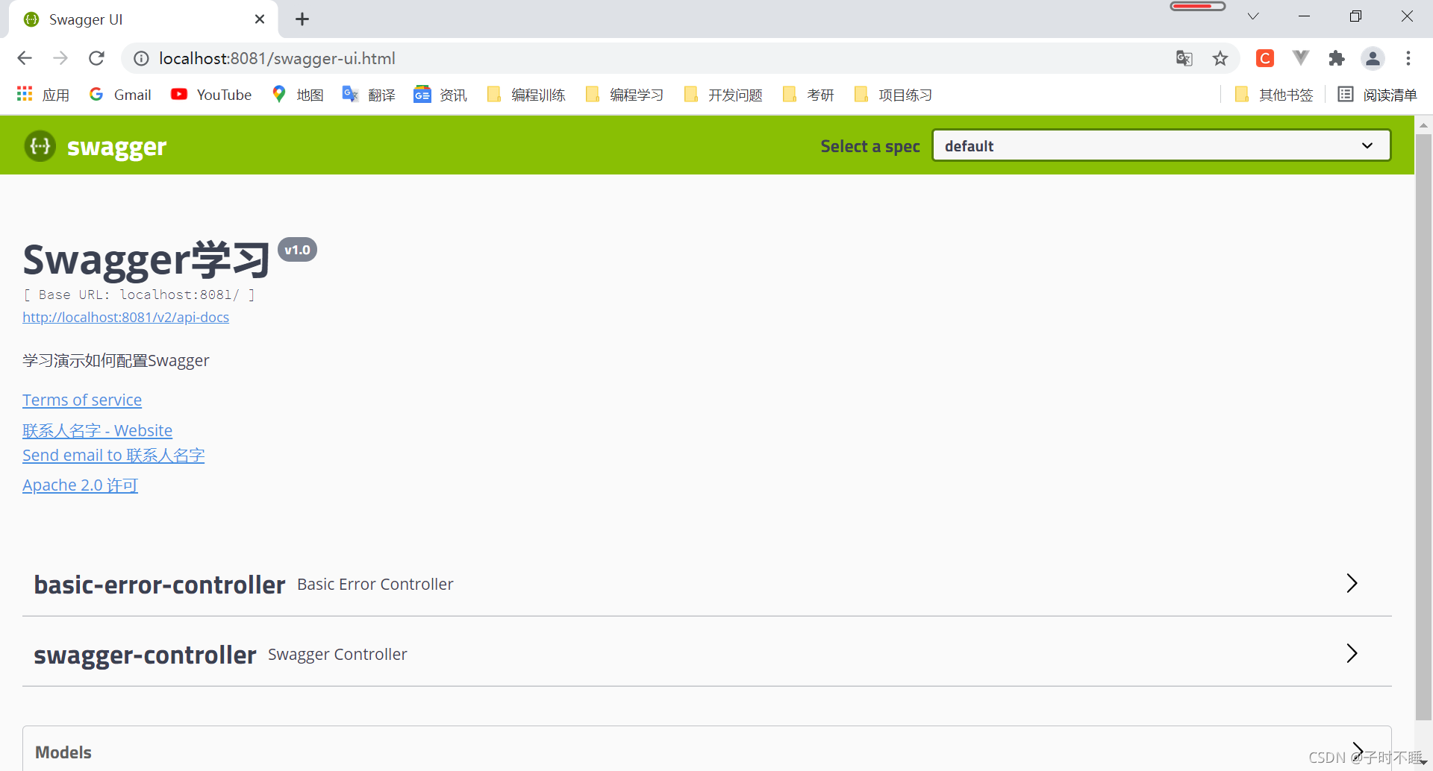Open the 开发问题 bookmark folder
1433x771 pixels.
(x=723, y=95)
